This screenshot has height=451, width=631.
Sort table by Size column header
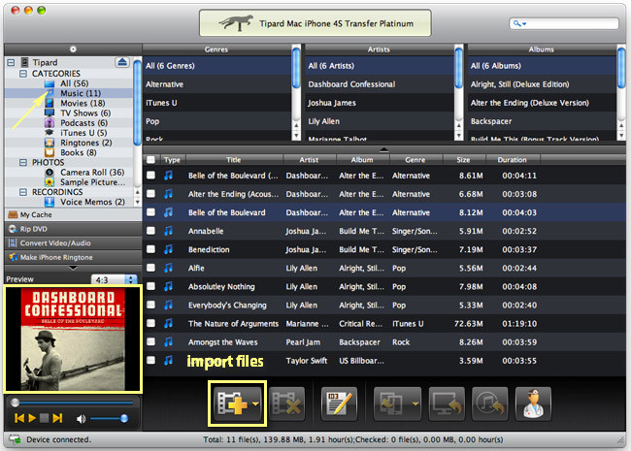click(464, 160)
